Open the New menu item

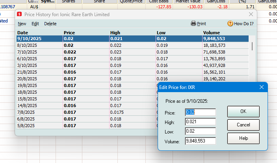(x=22, y=24)
